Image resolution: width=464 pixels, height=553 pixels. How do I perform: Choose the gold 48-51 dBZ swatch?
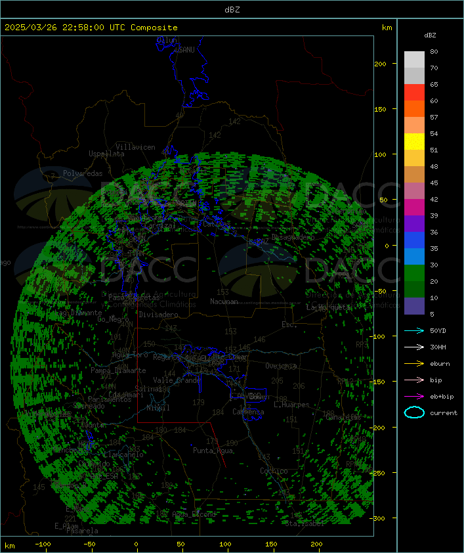tap(414, 158)
